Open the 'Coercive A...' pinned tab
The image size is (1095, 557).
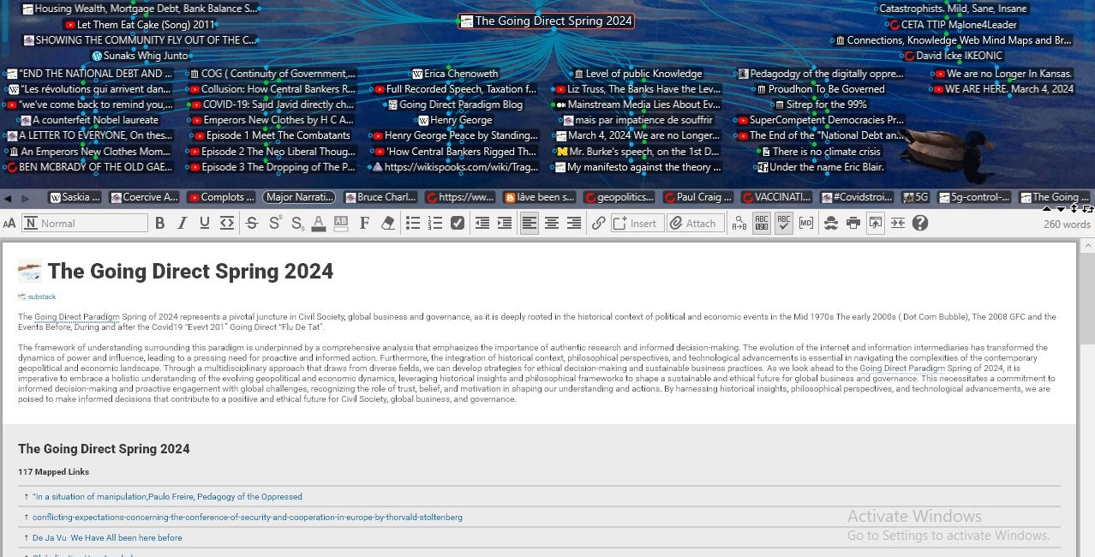pos(144,197)
